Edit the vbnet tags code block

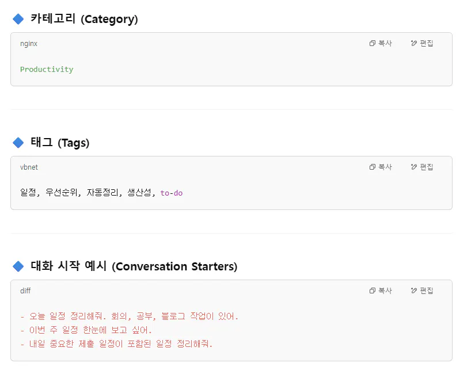(422, 167)
